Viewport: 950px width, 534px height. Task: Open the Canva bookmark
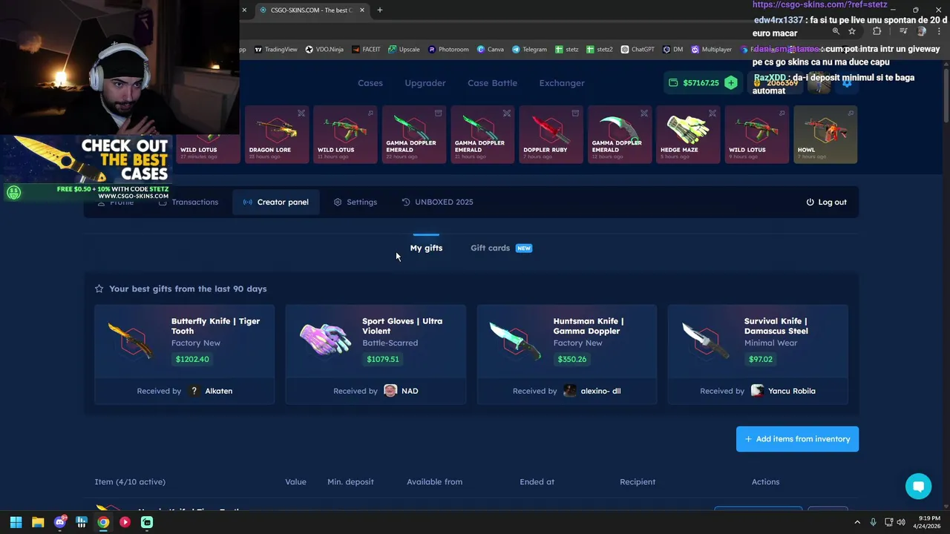click(x=491, y=50)
